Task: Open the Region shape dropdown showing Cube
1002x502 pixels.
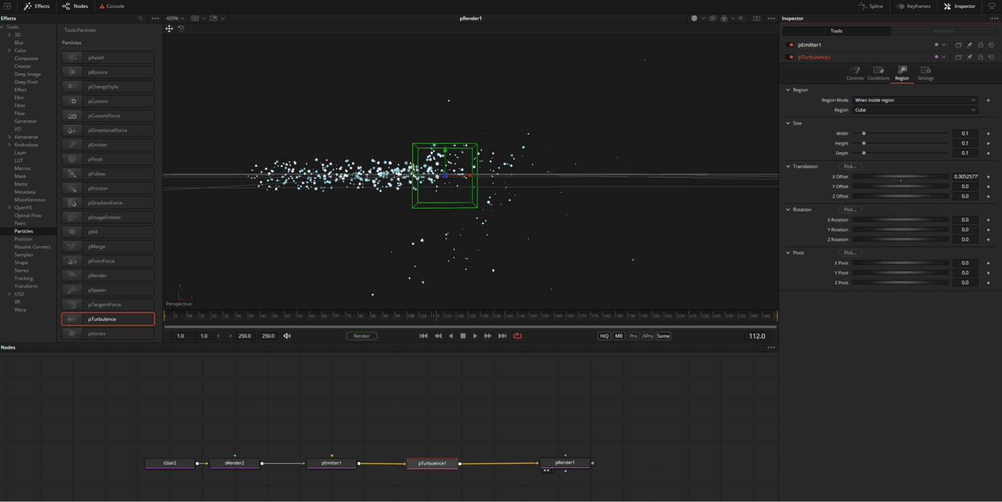Action: (x=914, y=110)
